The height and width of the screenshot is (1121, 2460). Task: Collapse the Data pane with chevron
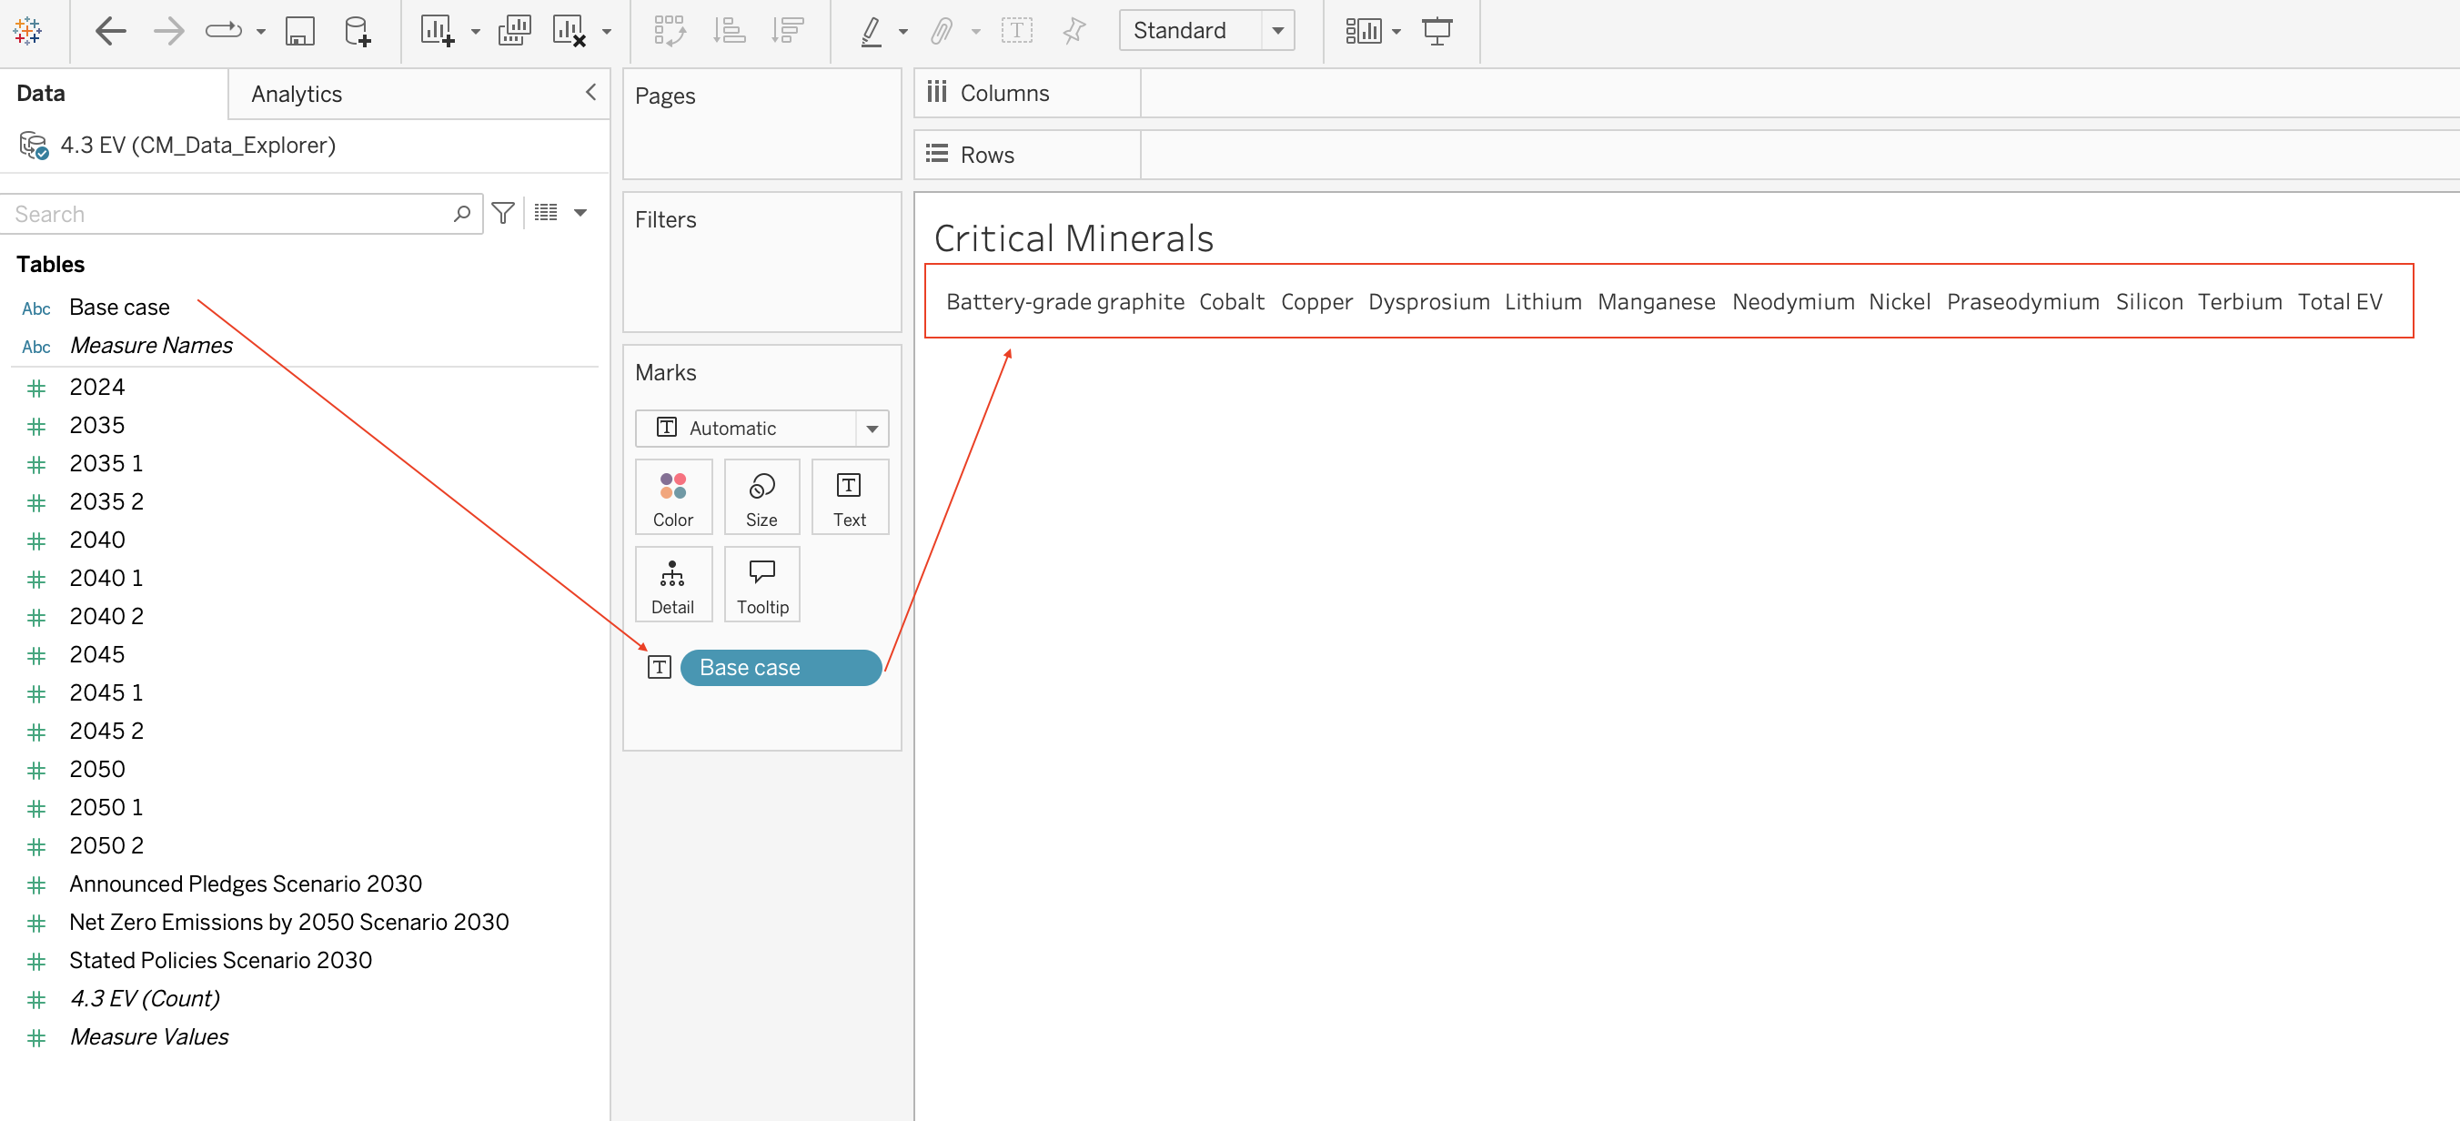pos(591,92)
